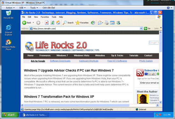
Task: Click the author photo thumbnail
Action: pyautogui.click(x=143, y=99)
